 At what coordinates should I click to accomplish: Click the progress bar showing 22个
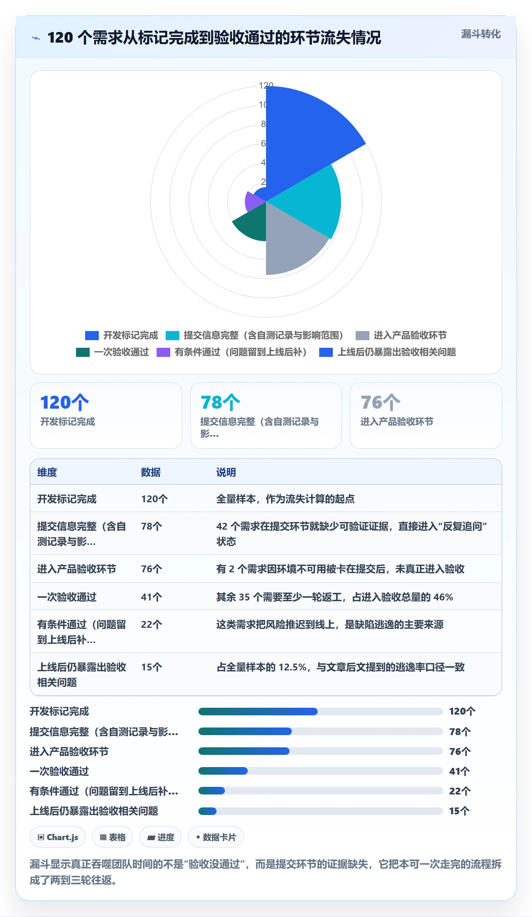pyautogui.click(x=320, y=791)
